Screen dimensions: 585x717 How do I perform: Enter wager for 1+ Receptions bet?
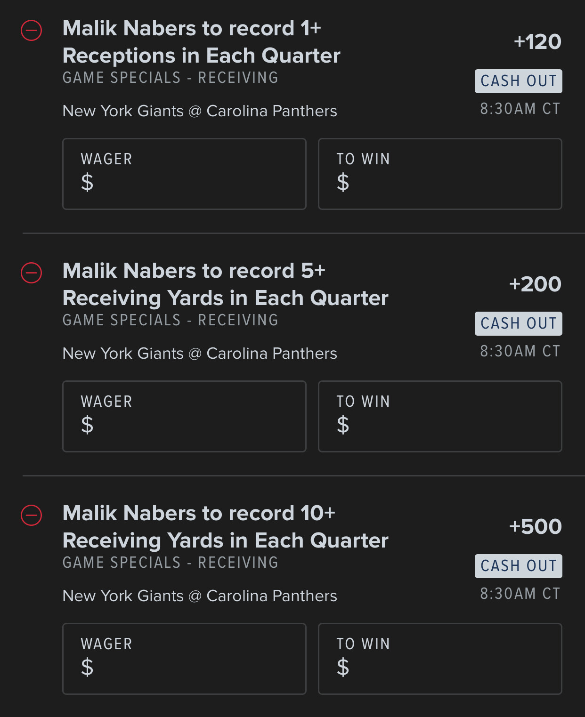tap(184, 174)
